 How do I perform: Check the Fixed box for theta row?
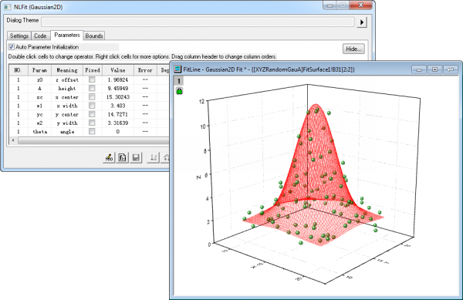click(x=92, y=132)
